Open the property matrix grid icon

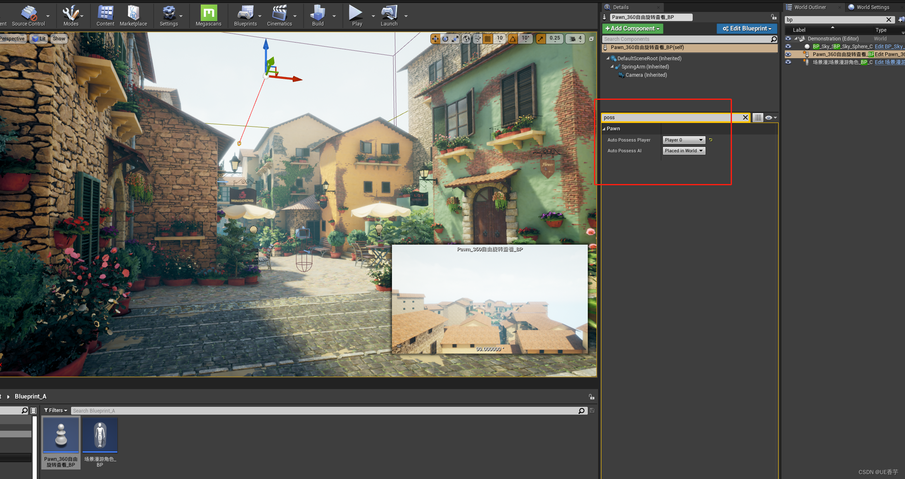(758, 118)
